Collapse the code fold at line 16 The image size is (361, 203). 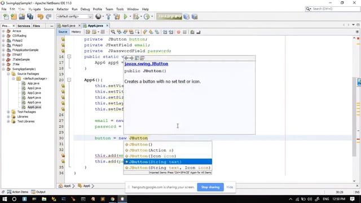(69, 56)
